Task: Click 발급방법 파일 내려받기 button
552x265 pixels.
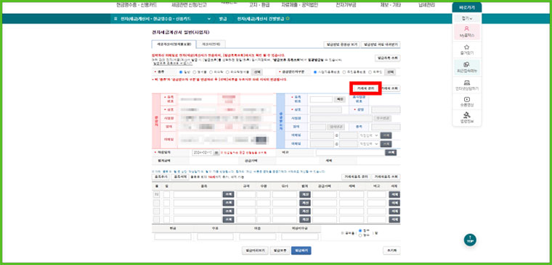Action: point(381,45)
